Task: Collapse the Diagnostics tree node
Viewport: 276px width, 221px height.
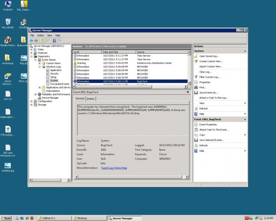Action: 31,56
